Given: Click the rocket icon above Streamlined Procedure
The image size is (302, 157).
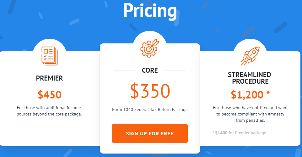Looking at the screenshot, I should pyautogui.click(x=250, y=56).
